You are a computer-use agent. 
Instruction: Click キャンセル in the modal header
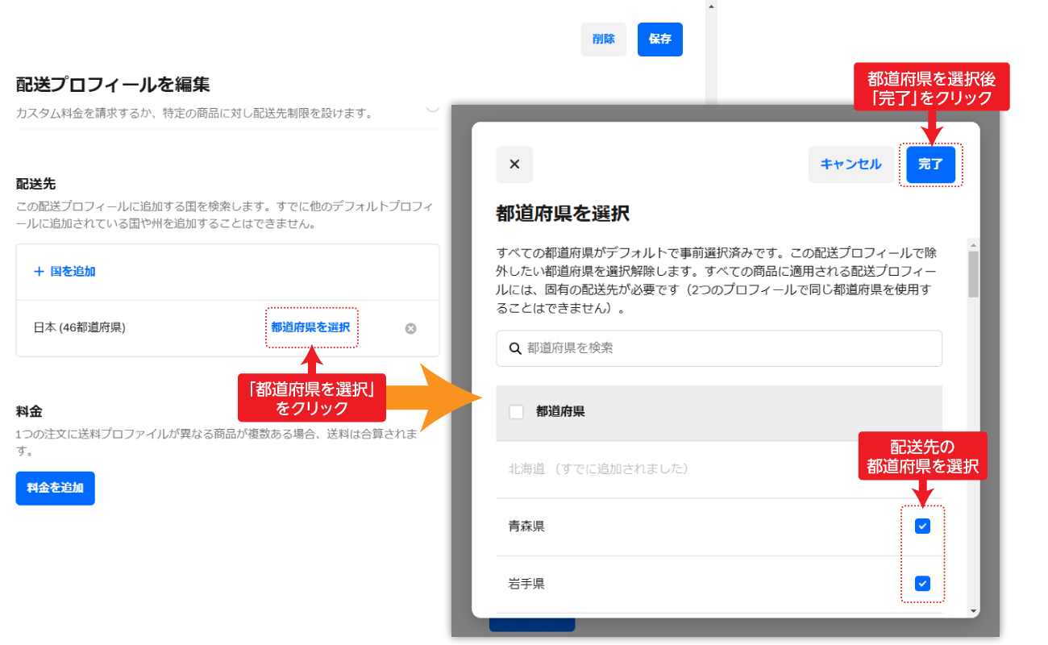click(851, 164)
